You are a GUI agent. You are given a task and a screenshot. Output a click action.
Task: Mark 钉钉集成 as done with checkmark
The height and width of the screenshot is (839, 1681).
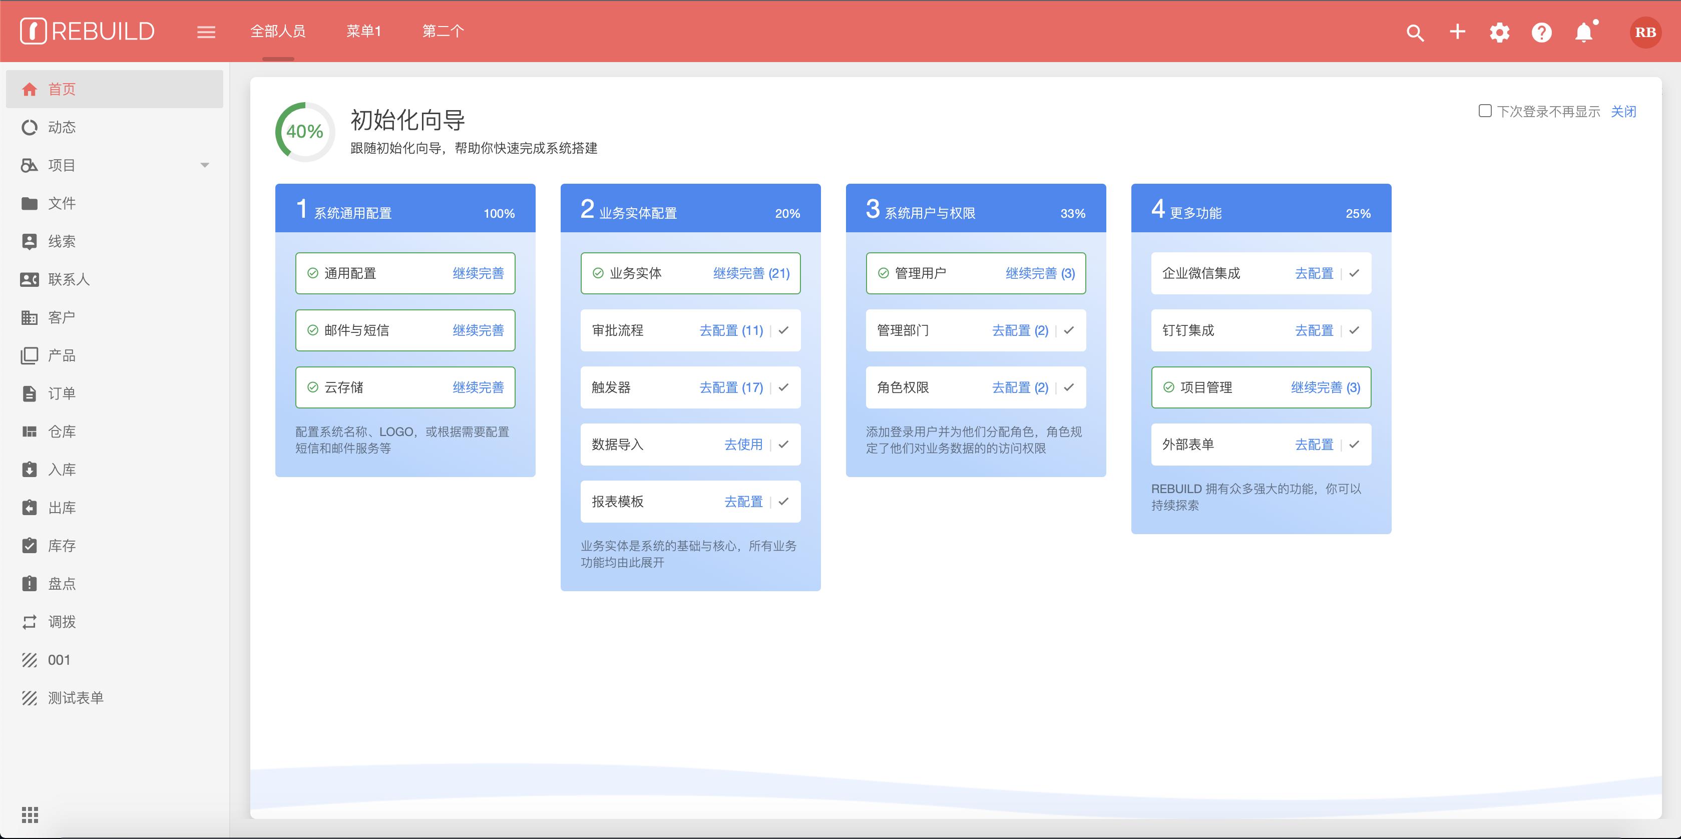coord(1354,330)
